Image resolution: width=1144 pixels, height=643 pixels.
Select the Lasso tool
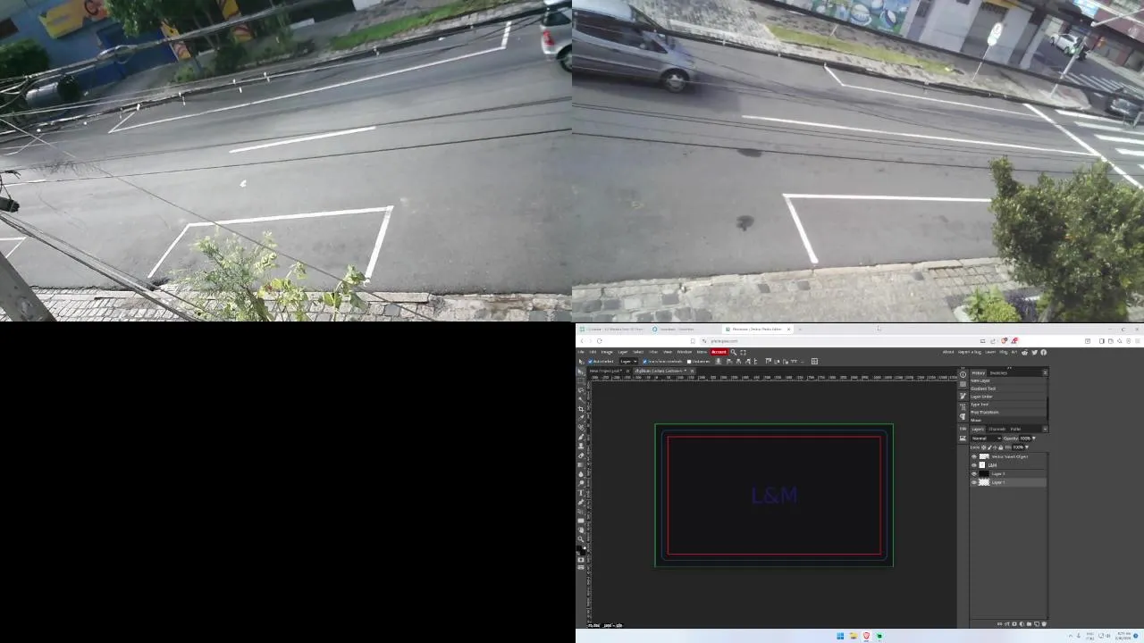[581, 390]
